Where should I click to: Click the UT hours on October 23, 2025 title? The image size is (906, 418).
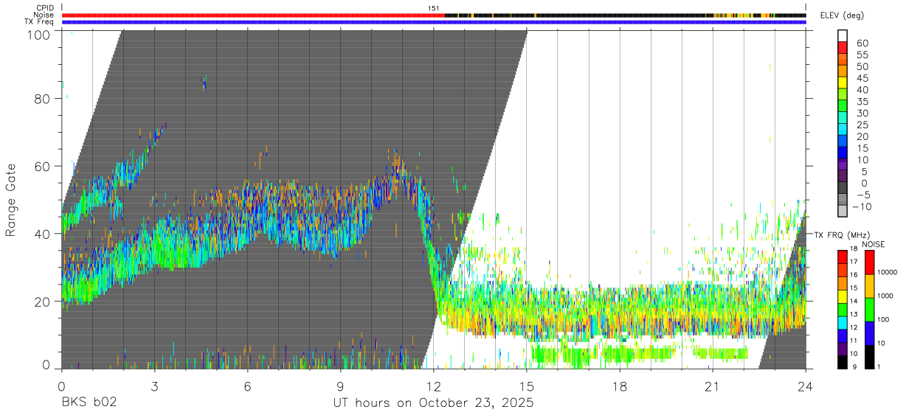434,403
